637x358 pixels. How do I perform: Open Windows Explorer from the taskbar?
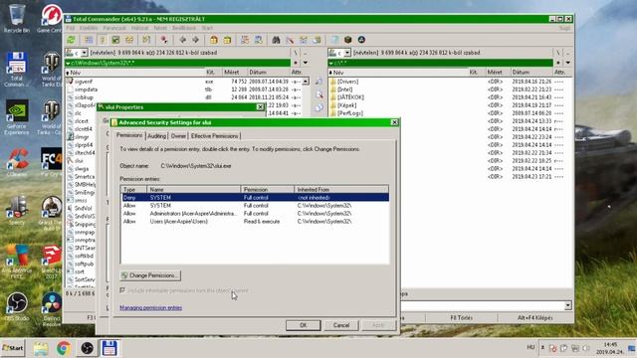[41, 348]
